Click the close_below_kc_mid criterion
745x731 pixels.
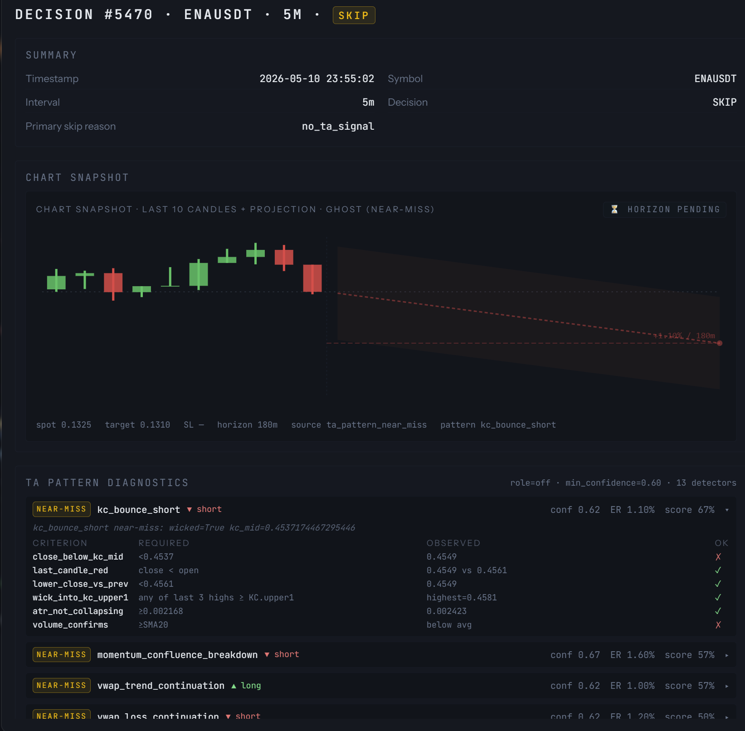78,557
